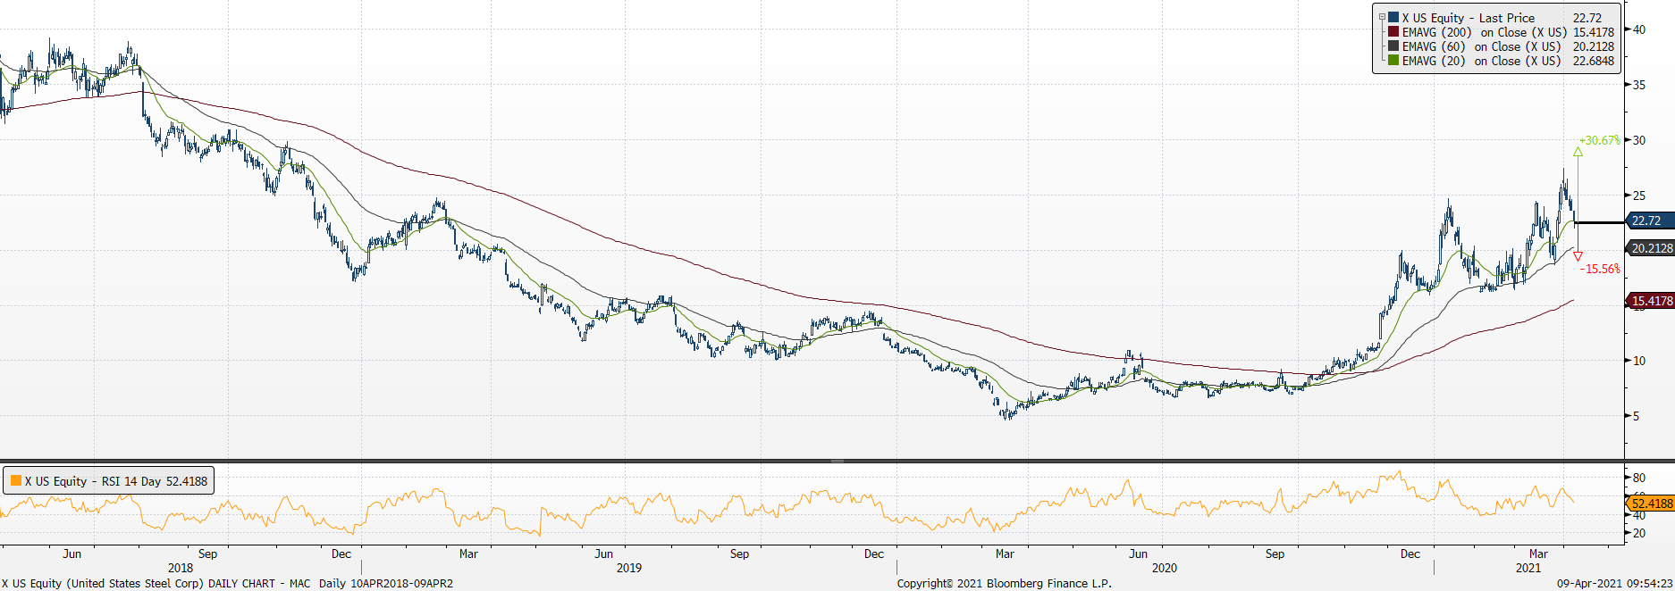Select 'EMAVG (20) on Close (X US)' legend label
1675x591 pixels.
(x=1481, y=61)
